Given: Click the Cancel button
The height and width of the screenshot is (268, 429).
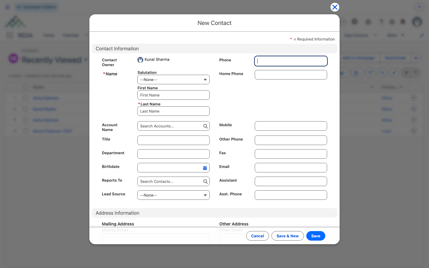Looking at the screenshot, I should tap(257, 236).
